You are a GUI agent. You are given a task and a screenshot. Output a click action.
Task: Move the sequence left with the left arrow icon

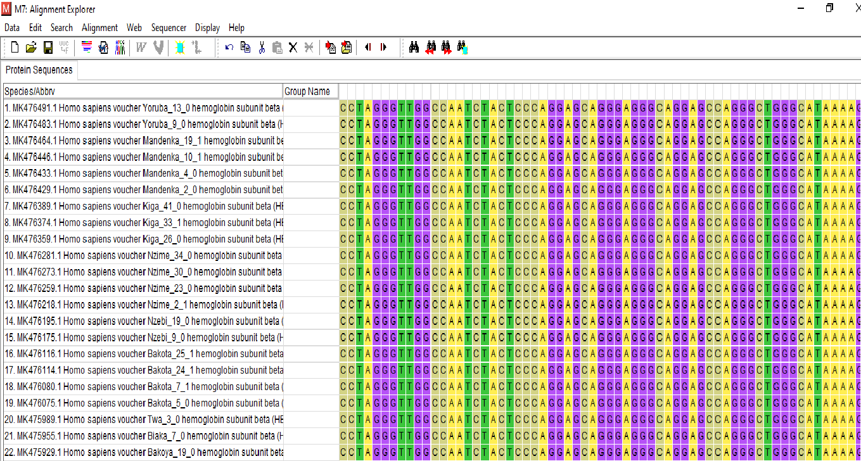(367, 47)
